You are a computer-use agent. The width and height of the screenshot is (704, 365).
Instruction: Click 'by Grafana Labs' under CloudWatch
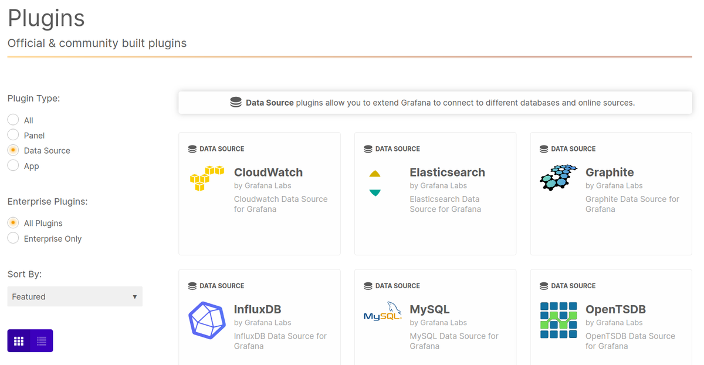[x=262, y=185]
